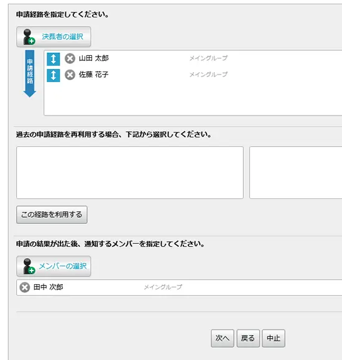This screenshot has height=360, width=342.
Task: Click the person-plus icon on 決裁者の選択
Action: point(29,37)
